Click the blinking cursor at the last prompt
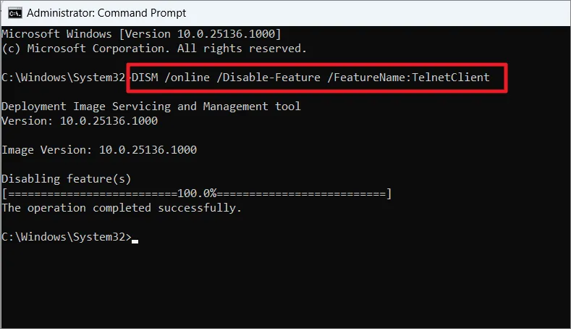 click(135, 240)
